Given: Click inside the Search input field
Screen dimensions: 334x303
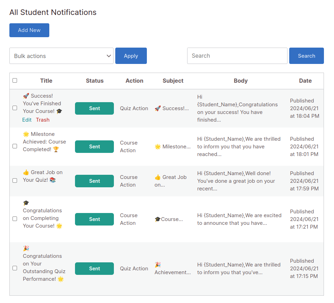Looking at the screenshot, I should click(x=237, y=56).
